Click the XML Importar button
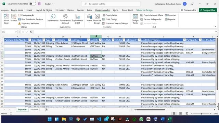 tap(170, 15)
